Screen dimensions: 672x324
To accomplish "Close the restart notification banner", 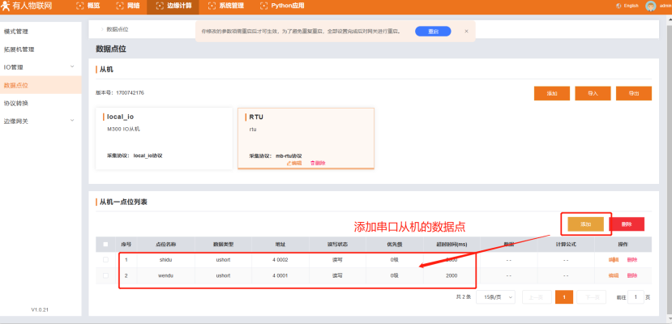I will [x=466, y=31].
